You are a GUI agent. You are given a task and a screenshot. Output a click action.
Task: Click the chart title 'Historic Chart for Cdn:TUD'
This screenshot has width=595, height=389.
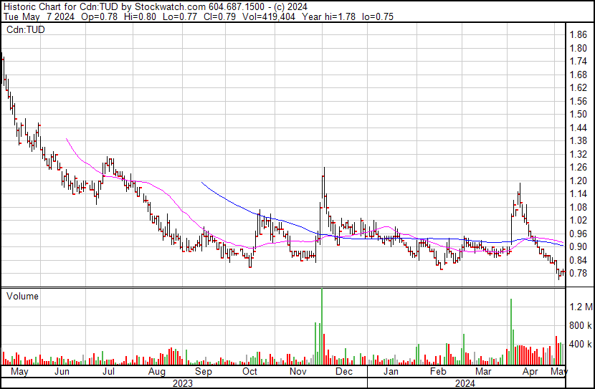click(61, 7)
